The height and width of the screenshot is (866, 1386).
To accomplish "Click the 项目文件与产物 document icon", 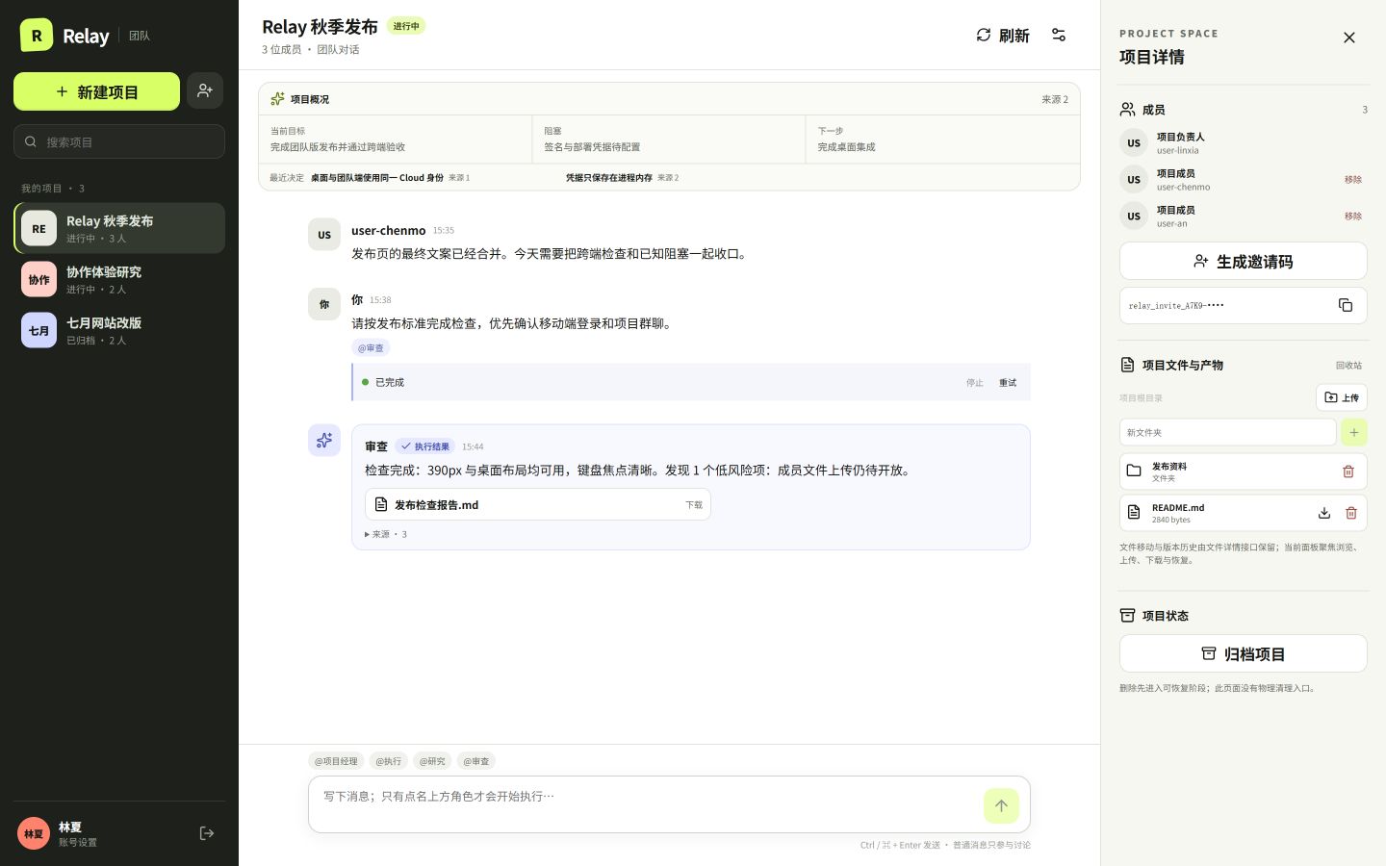I will (1127, 365).
